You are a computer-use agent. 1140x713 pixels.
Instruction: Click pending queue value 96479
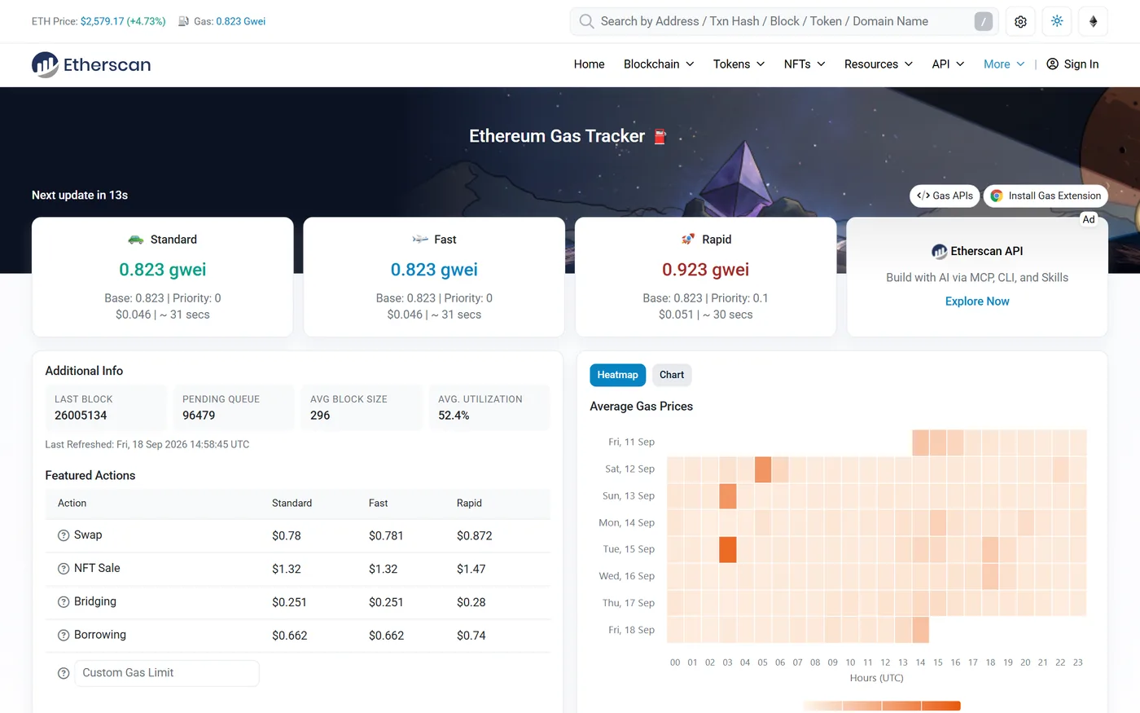point(199,416)
